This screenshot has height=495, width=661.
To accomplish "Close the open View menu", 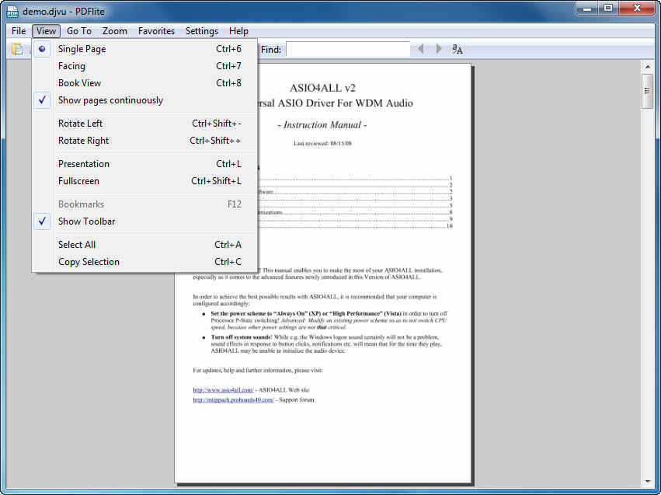I will [x=46, y=31].
